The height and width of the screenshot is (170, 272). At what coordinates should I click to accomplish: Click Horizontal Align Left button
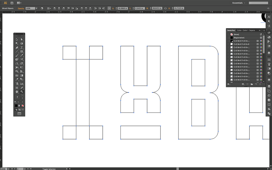click(55, 8)
